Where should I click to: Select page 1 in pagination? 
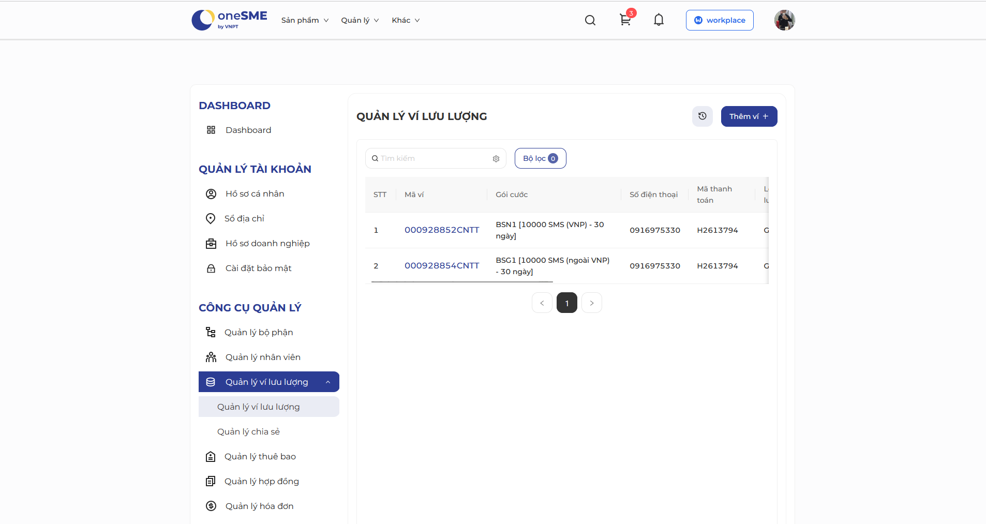567,303
